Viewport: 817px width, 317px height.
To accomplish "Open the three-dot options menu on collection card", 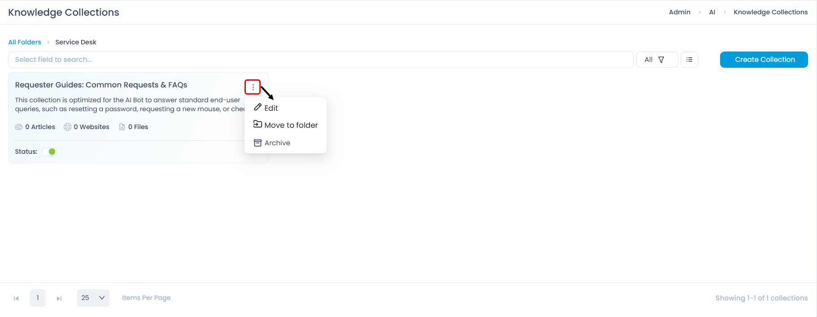I will [x=253, y=87].
